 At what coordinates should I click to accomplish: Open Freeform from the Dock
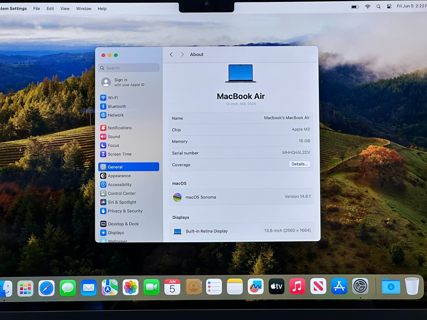(x=256, y=287)
